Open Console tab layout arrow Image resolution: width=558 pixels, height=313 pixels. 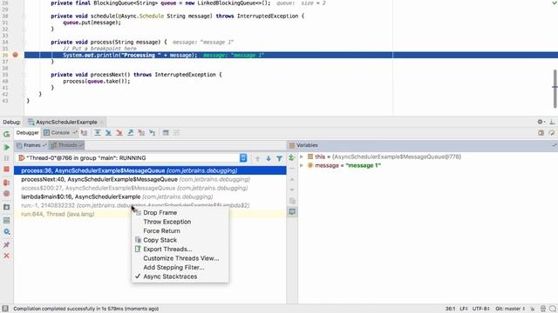point(75,133)
